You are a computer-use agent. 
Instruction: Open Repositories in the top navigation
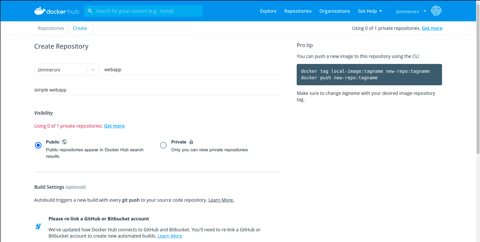(298, 11)
